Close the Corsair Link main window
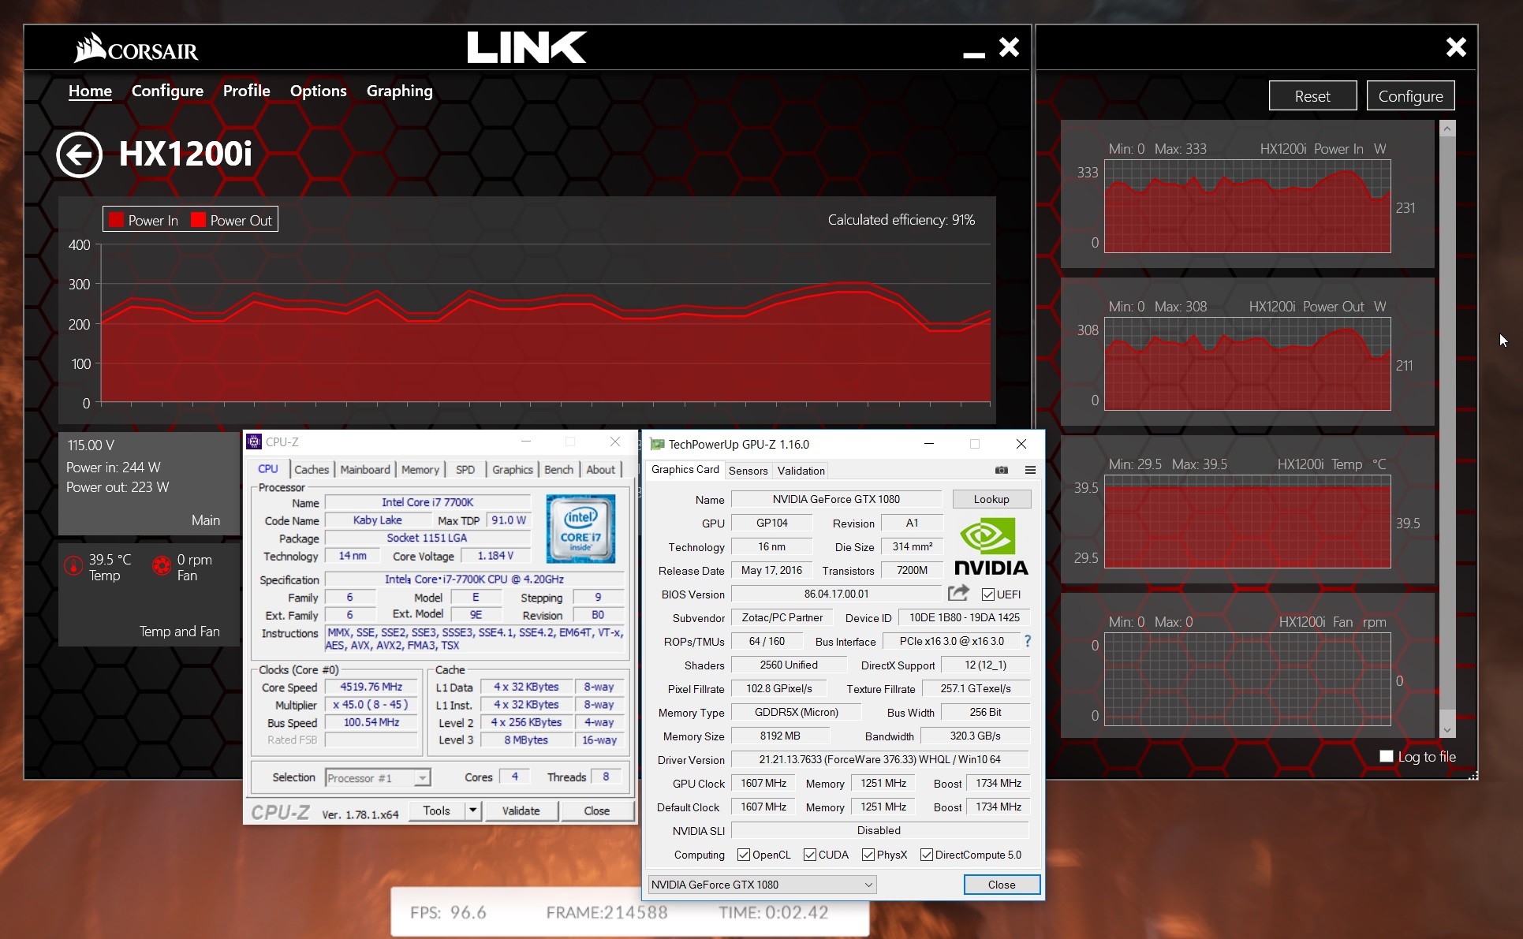The width and height of the screenshot is (1523, 939). pos(1010,47)
